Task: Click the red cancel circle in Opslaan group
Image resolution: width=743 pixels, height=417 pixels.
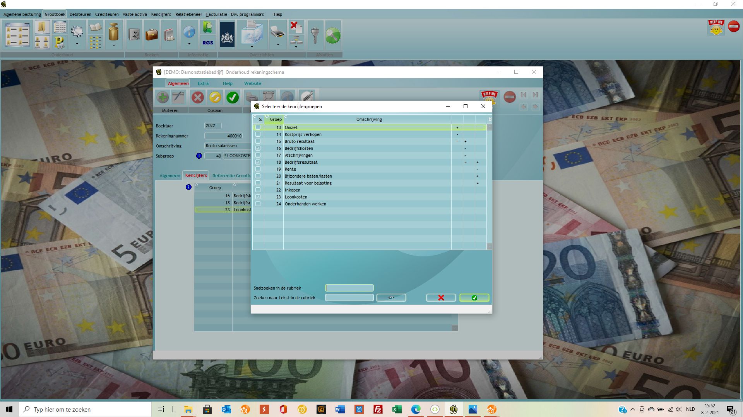Action: tap(198, 97)
